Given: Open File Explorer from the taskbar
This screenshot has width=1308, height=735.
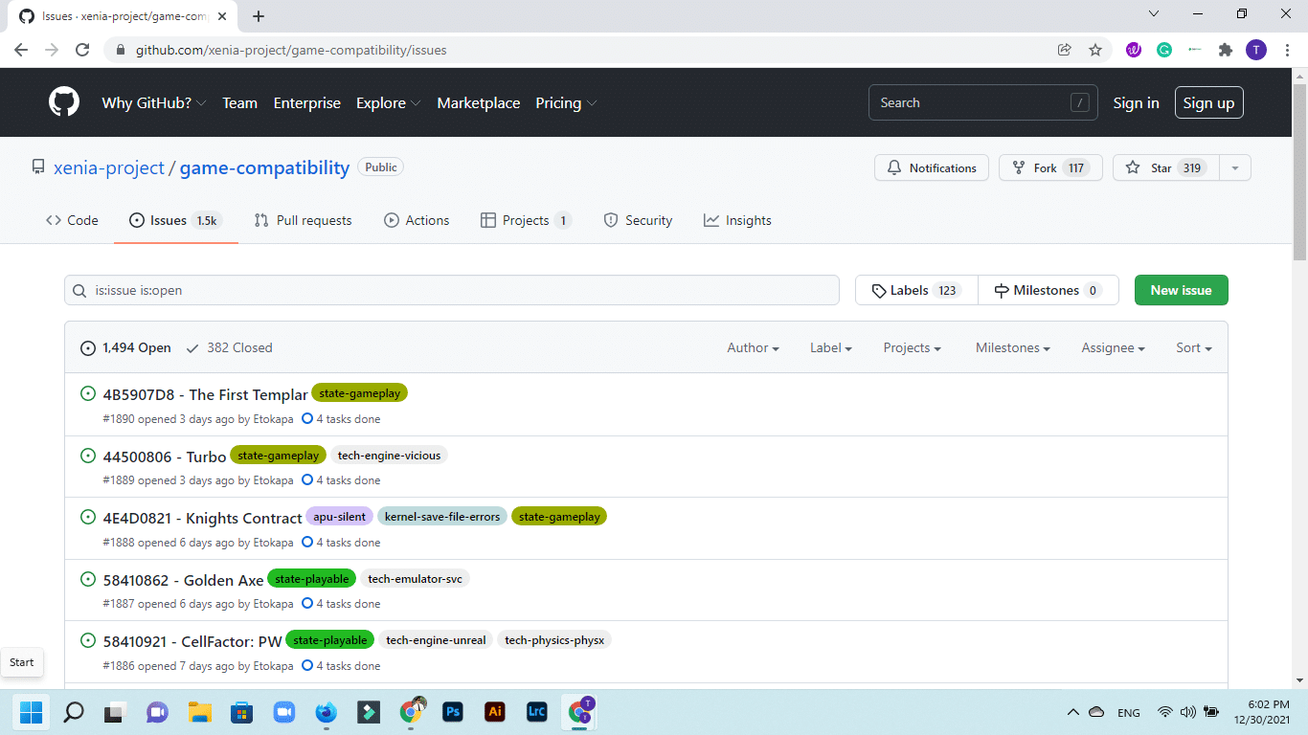Looking at the screenshot, I should (x=200, y=712).
